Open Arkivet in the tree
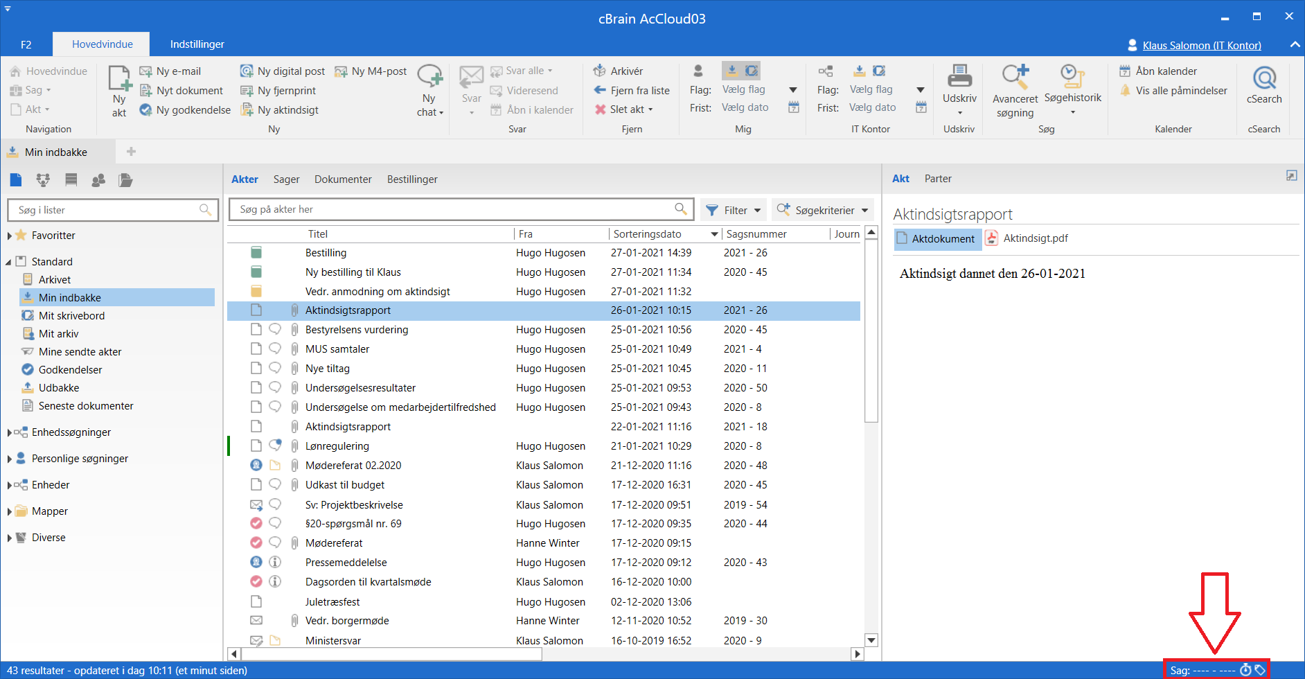Image resolution: width=1305 pixels, height=679 pixels. click(x=55, y=280)
